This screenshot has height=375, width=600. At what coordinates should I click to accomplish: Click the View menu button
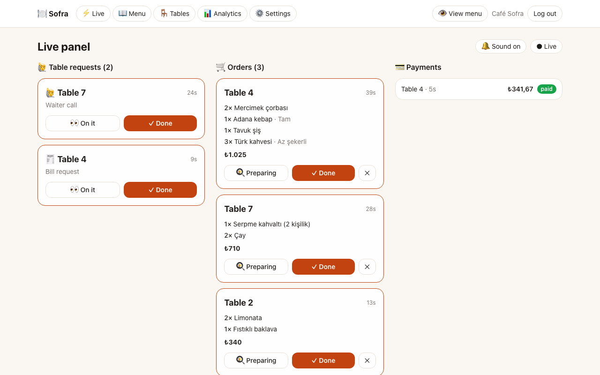[460, 14]
